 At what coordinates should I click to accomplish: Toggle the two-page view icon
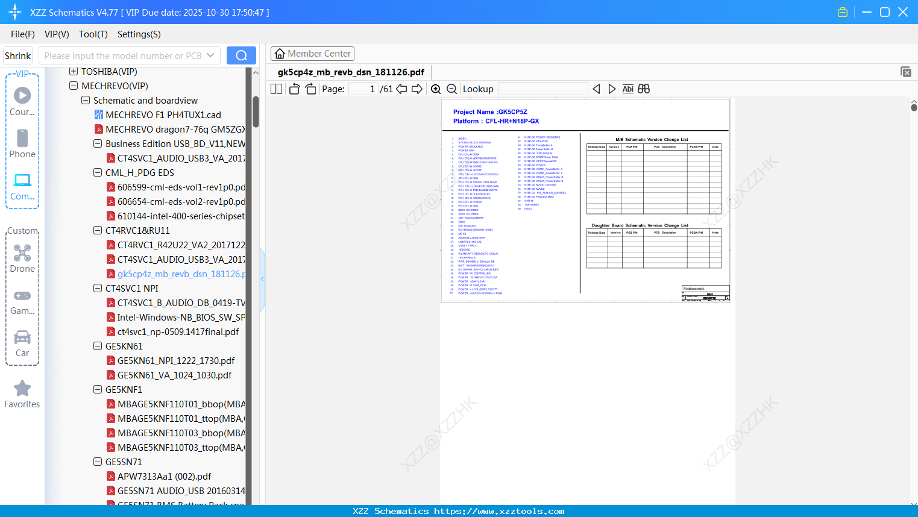(276, 89)
